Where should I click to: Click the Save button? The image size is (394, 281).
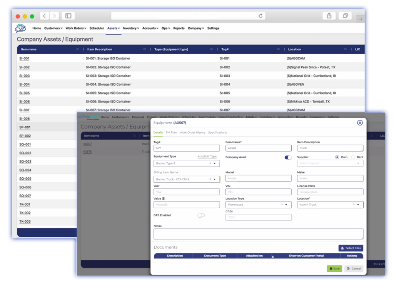tap(334, 268)
